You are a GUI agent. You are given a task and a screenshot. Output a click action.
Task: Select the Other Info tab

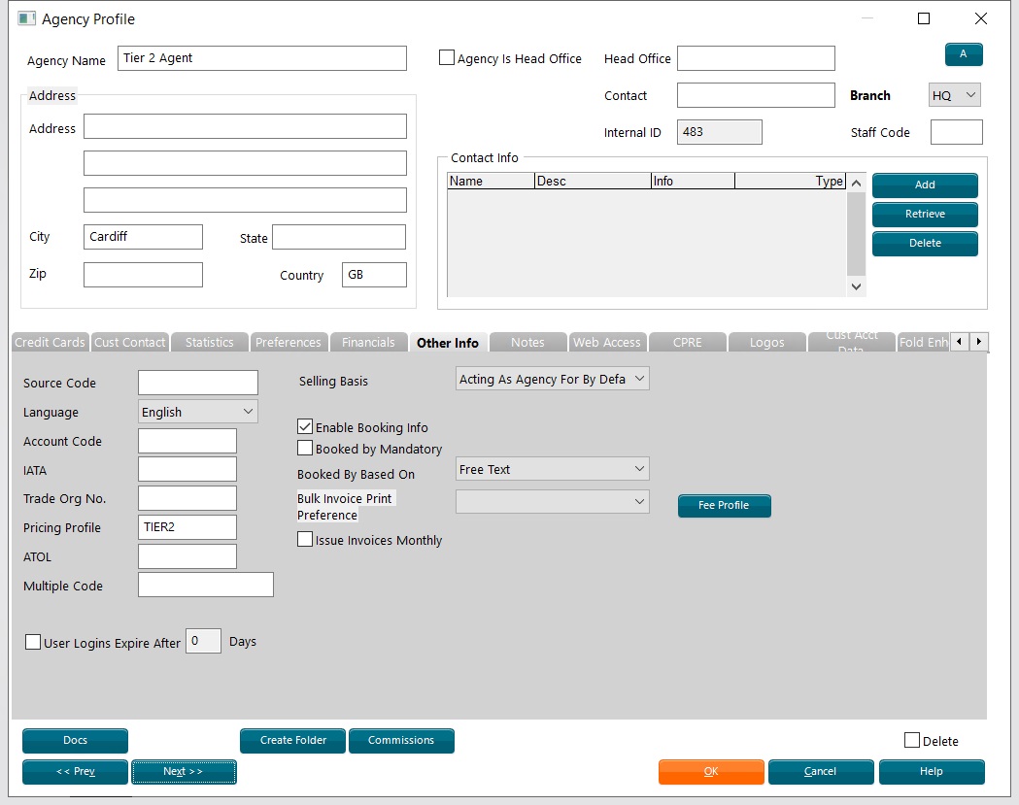tap(448, 343)
